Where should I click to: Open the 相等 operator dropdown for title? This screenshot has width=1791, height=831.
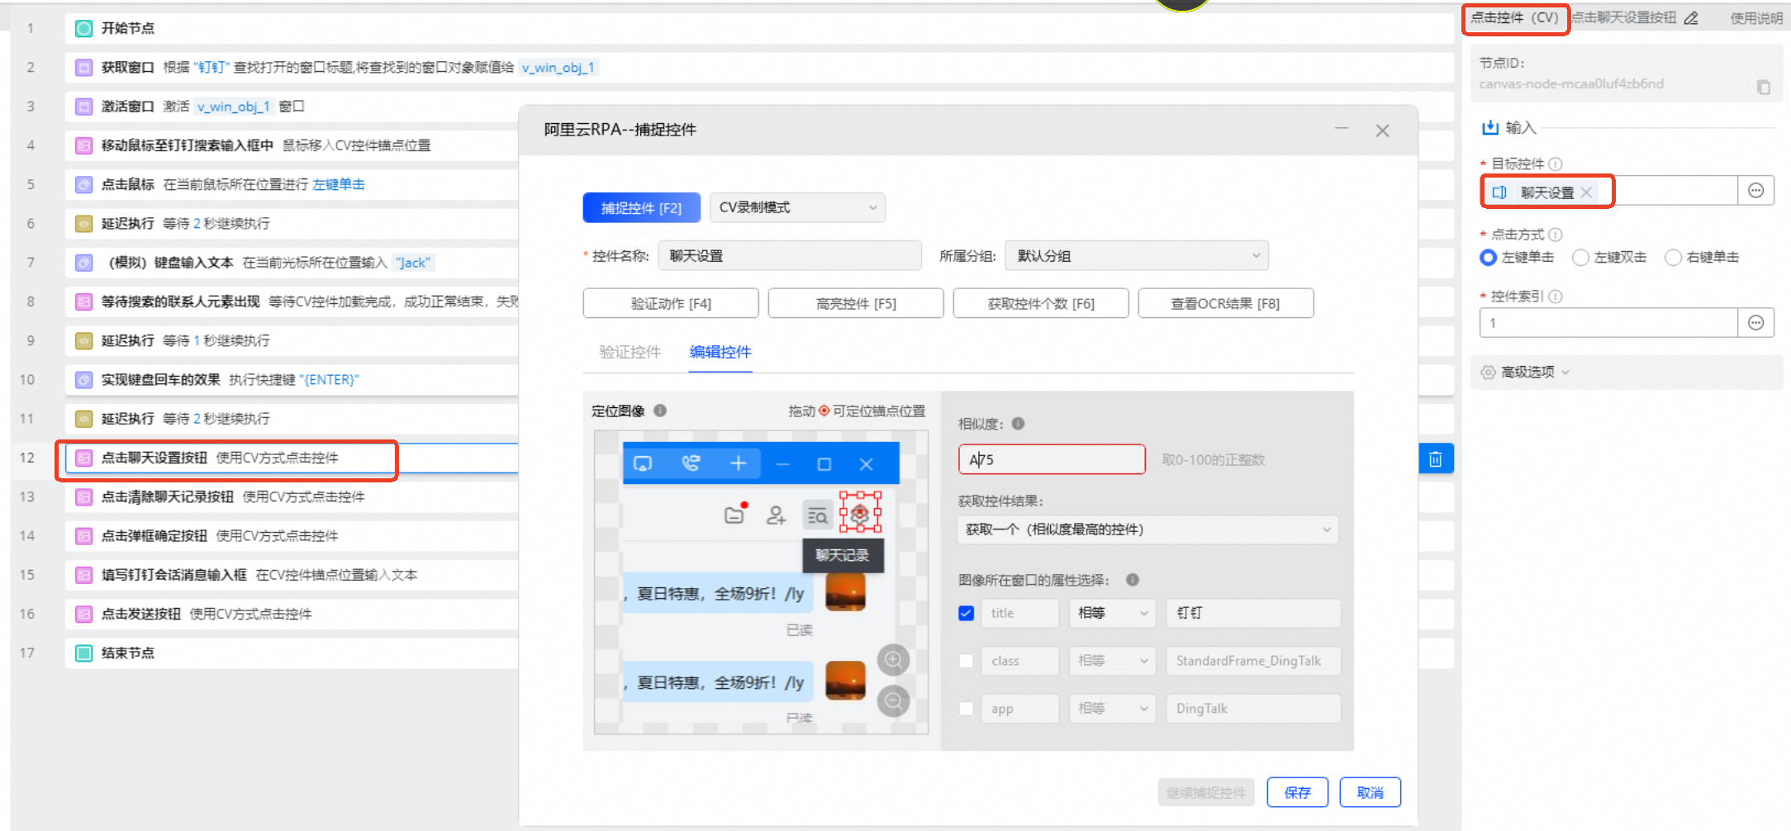click(1112, 613)
